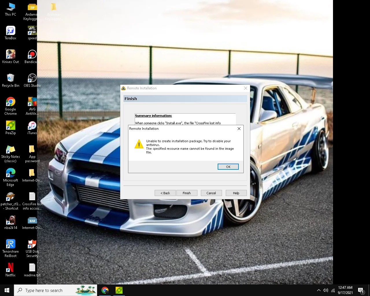Open Chrome from the taskbar
Viewport: 370px width, 296px height.
(x=105, y=290)
